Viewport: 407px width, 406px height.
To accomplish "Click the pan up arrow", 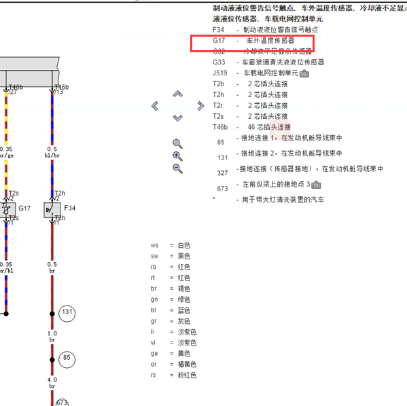I will click(x=178, y=94).
